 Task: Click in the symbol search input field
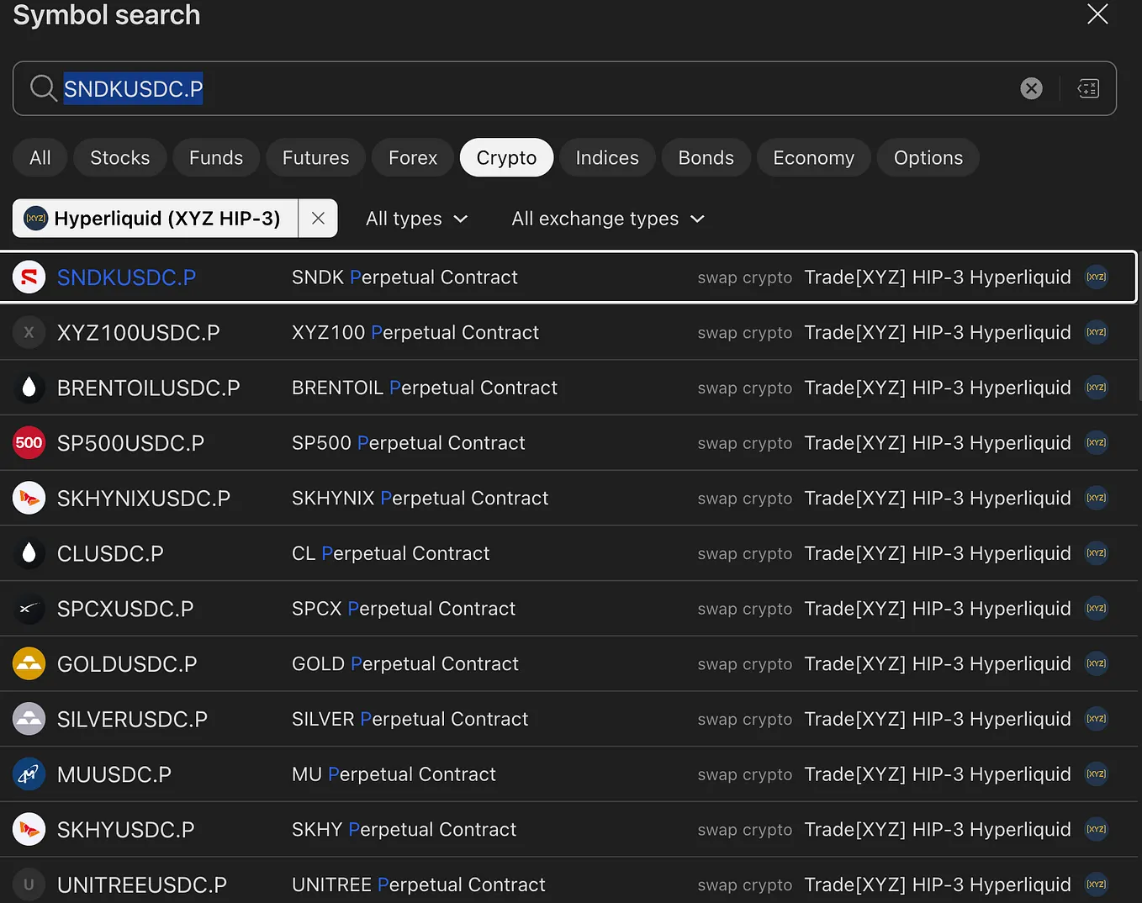click(564, 88)
